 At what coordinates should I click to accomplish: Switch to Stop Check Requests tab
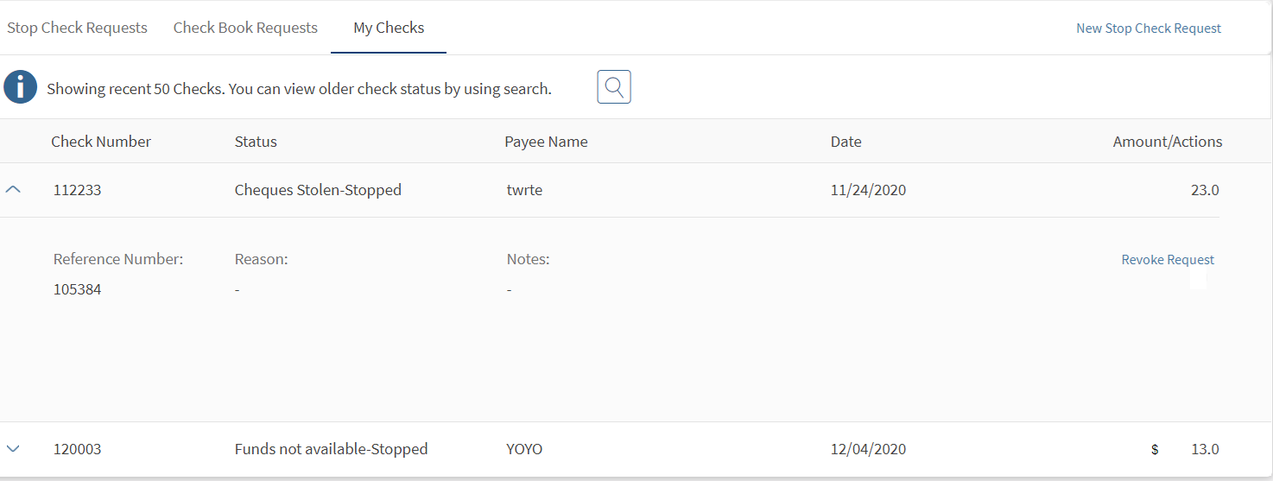click(77, 28)
